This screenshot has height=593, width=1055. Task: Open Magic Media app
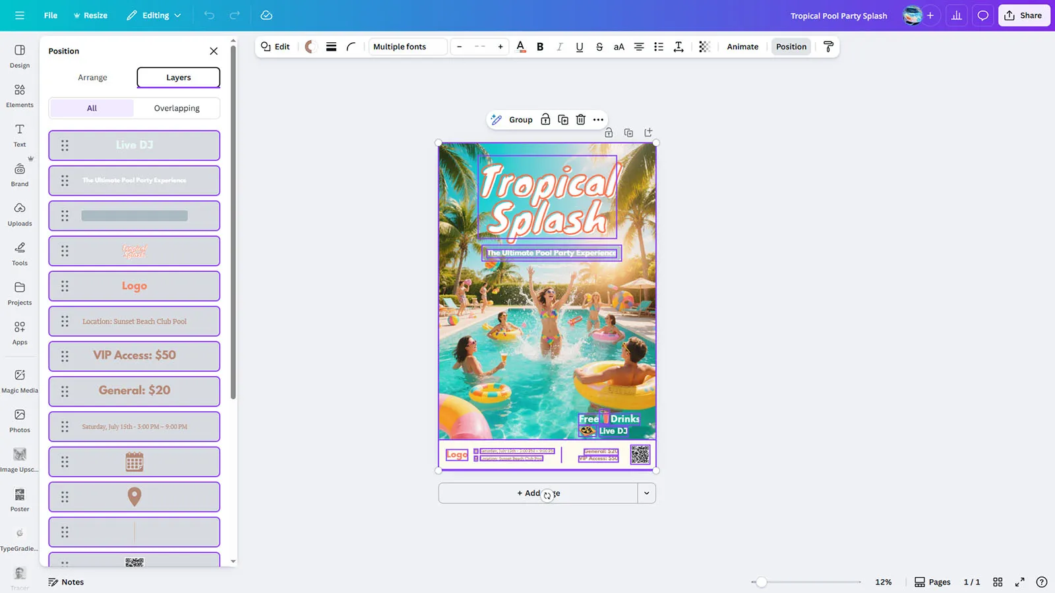[20, 381]
